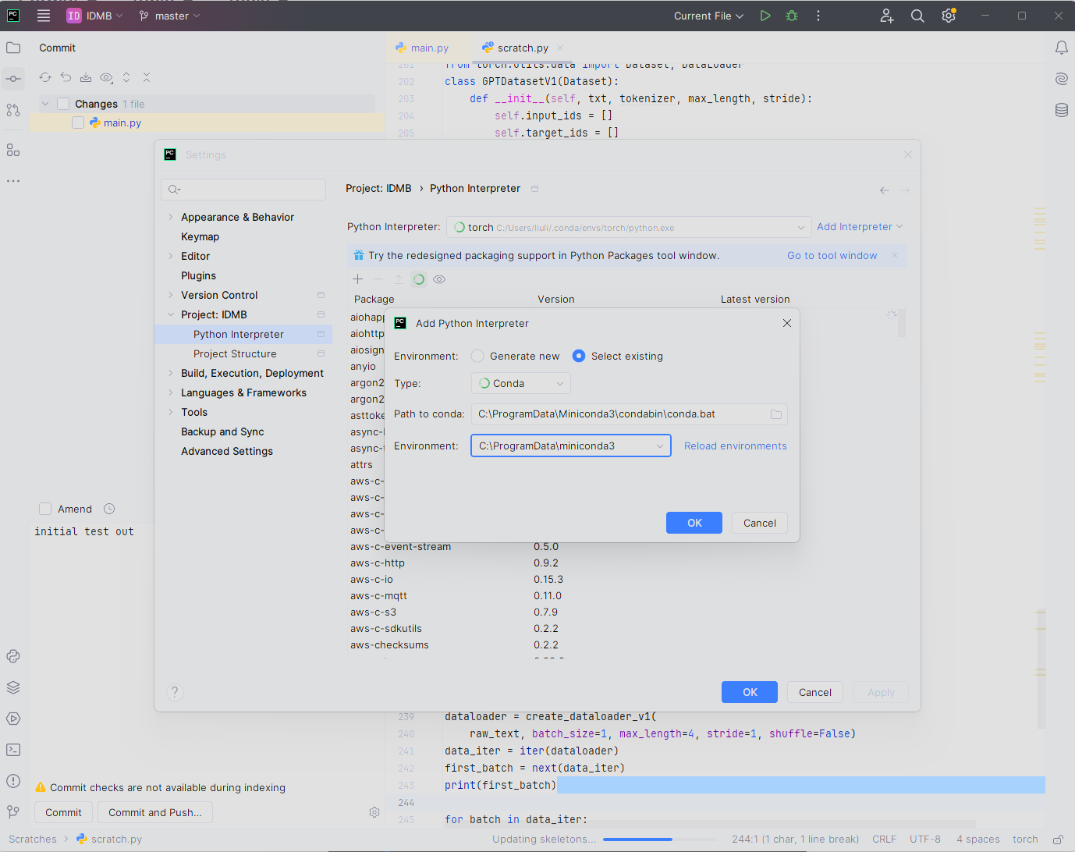Open the Environment path dropdown
The height and width of the screenshot is (852, 1075).
(570, 446)
